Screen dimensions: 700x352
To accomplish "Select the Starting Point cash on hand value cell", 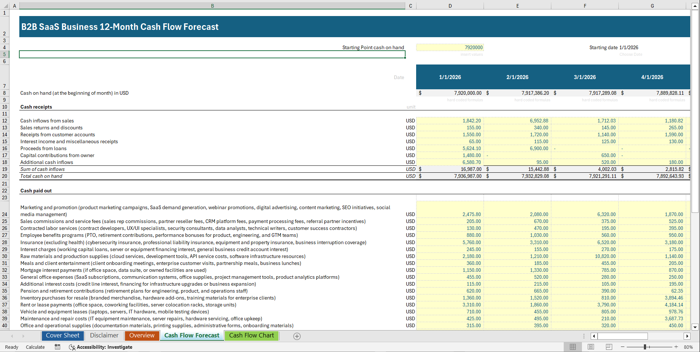I will click(450, 47).
